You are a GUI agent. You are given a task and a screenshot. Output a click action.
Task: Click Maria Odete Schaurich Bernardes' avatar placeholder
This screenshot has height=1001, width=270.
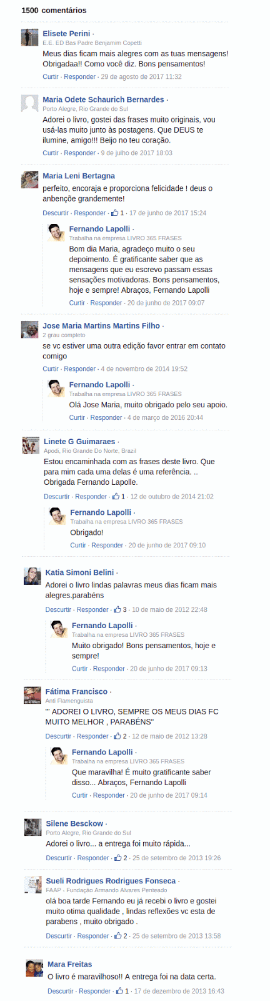(x=29, y=103)
